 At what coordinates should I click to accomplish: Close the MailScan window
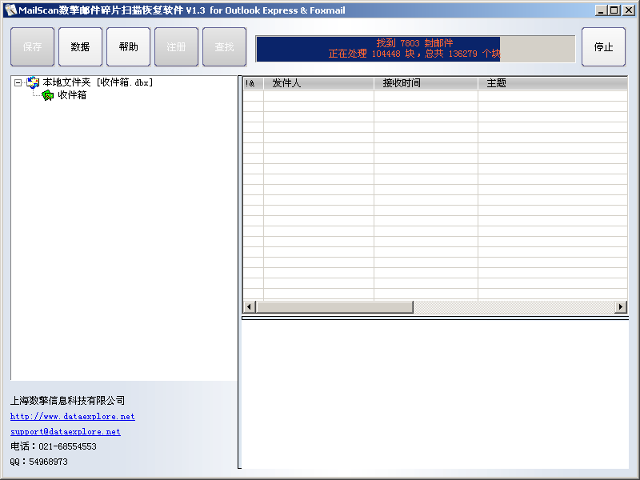629,10
